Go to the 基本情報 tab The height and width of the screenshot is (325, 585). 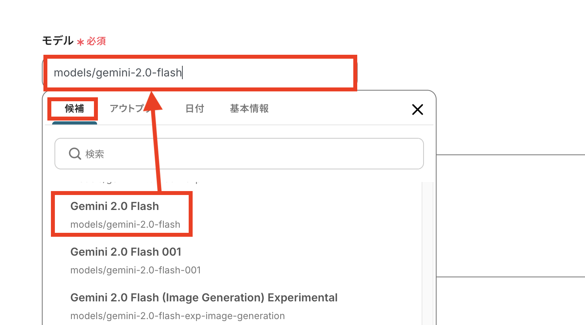click(249, 109)
